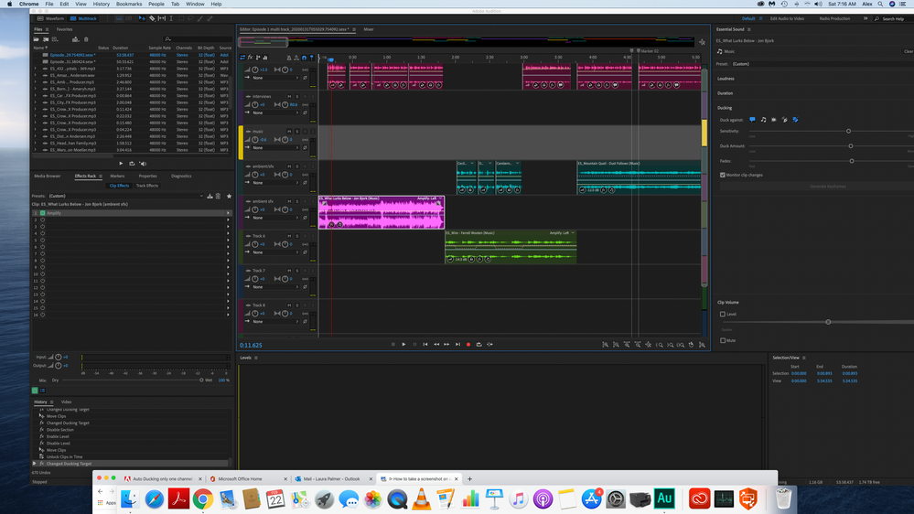Open the Presets dropdown in Effects Rack
The height and width of the screenshot is (514, 914).
126,196
